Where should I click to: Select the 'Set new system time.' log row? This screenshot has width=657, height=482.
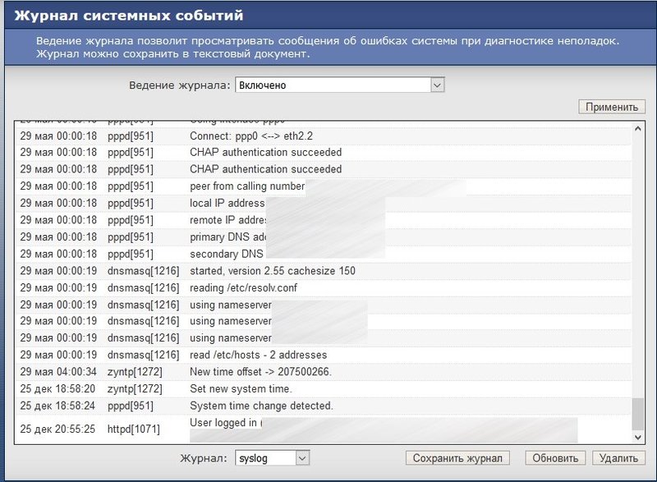(324, 389)
